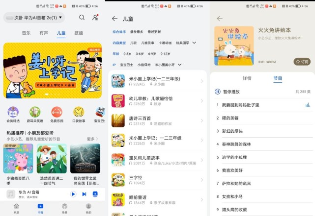Open 三字经 row chevron
The width and height of the screenshot is (315, 216).
click(201, 180)
